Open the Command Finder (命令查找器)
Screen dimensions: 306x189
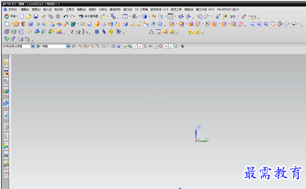pos(88,16)
